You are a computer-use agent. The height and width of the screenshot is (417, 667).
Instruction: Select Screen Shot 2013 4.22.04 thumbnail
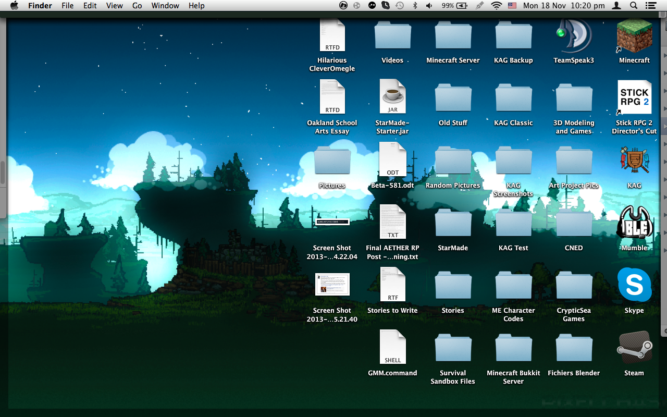(x=332, y=222)
